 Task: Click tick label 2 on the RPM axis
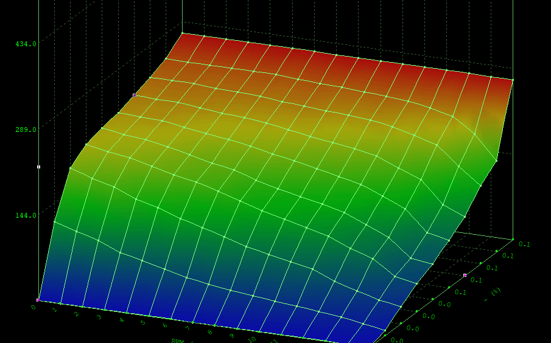click(x=77, y=314)
